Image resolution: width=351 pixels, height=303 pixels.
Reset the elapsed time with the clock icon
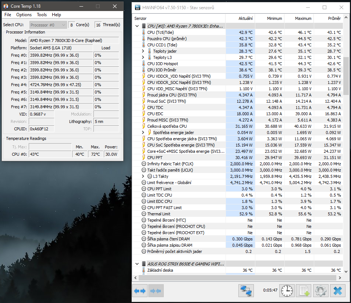287,291
